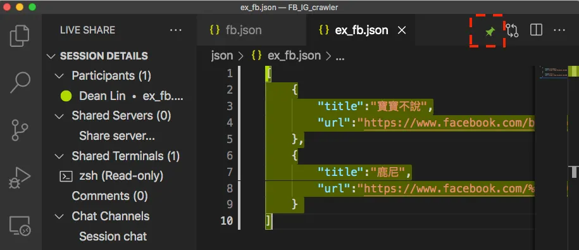Image resolution: width=579 pixels, height=250 pixels.
Task: Open Live Share panel ellipsis menu
Action: click(175, 30)
